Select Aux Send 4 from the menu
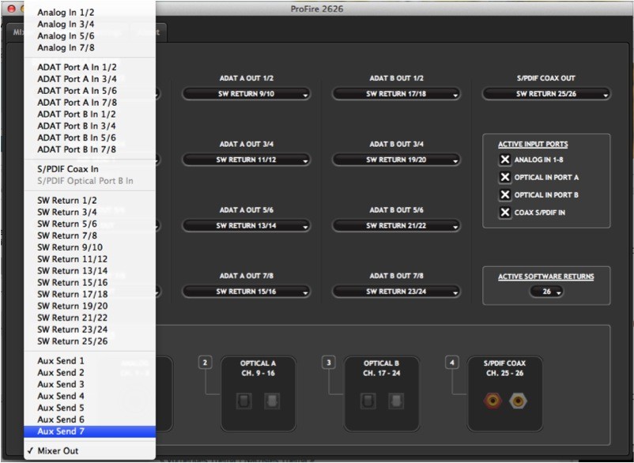 coord(90,396)
